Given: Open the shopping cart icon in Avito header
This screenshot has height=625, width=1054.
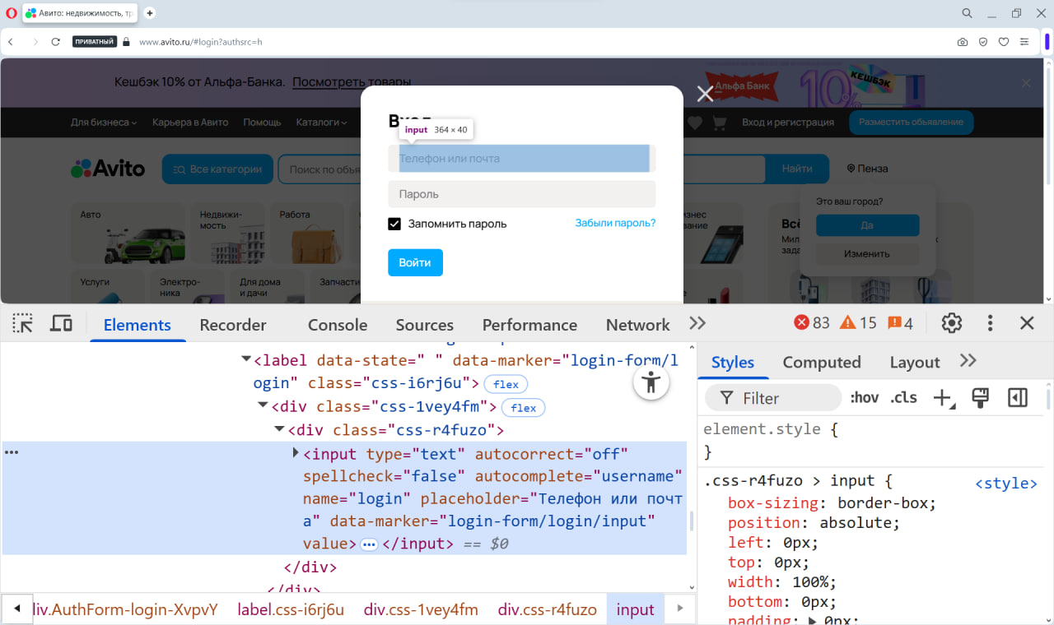Looking at the screenshot, I should pyautogui.click(x=719, y=123).
